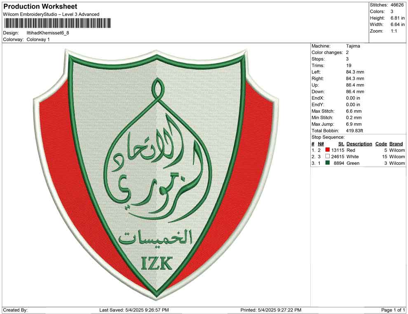Select the white thread swatch for stop 2
The height and width of the screenshot is (314, 408).
point(328,157)
